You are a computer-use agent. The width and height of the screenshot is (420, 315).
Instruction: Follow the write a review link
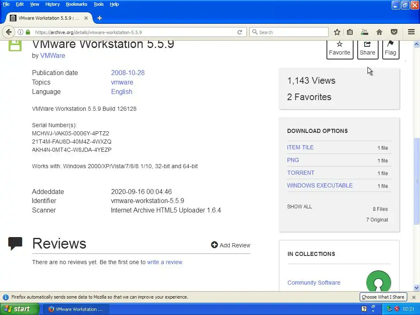click(x=165, y=262)
